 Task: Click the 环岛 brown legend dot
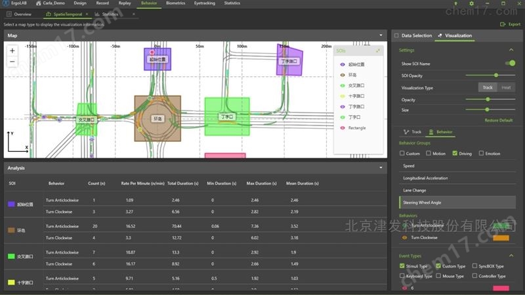pyautogui.click(x=342, y=75)
